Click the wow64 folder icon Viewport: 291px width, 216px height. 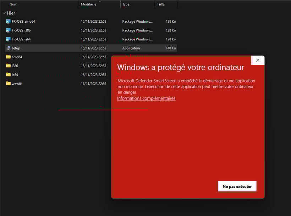(x=8, y=83)
